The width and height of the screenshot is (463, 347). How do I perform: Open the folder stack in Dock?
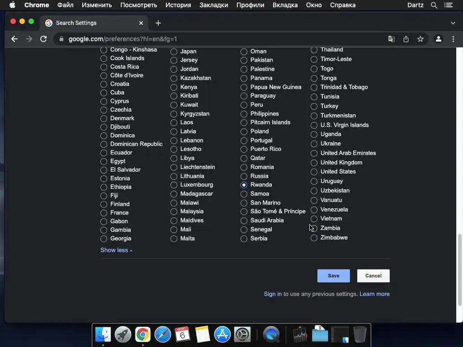click(320, 335)
